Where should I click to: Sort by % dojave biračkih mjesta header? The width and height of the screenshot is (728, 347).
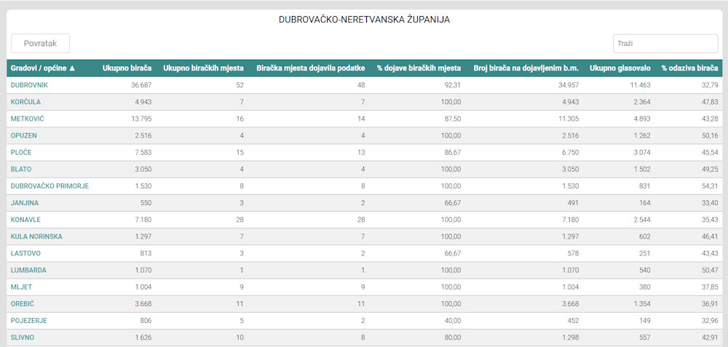pyautogui.click(x=419, y=68)
